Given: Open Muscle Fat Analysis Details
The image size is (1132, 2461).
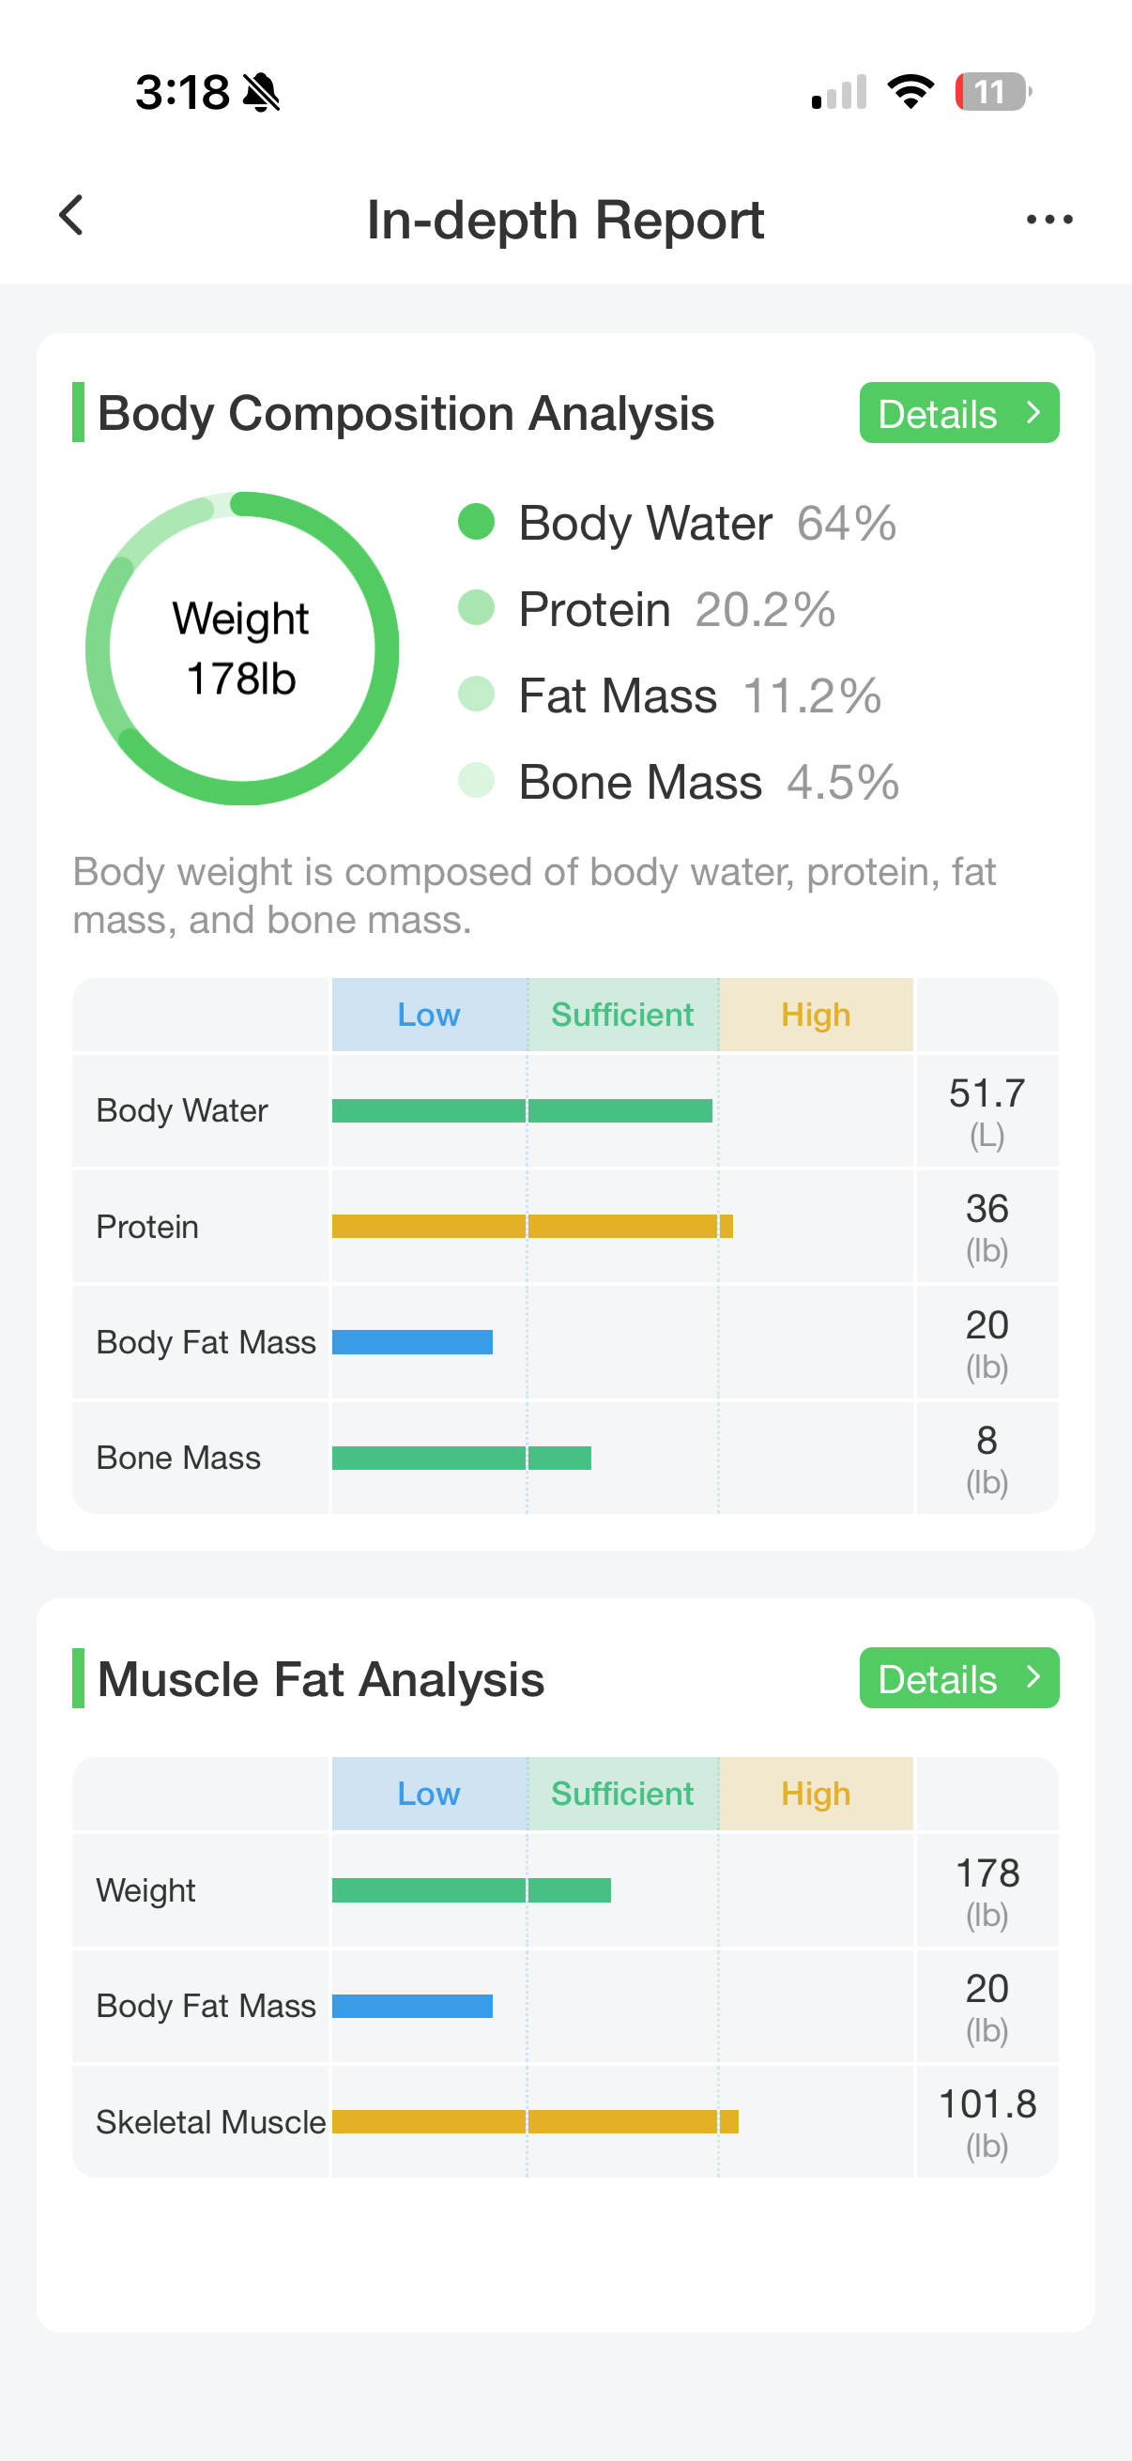Looking at the screenshot, I should pos(958,1677).
